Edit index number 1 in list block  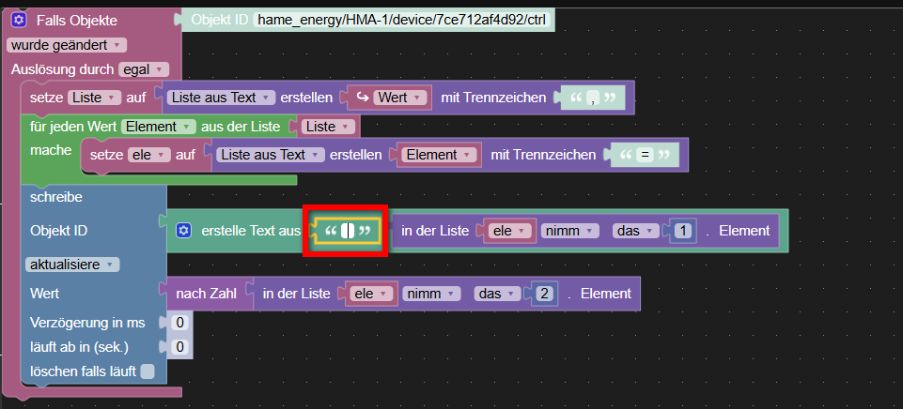683,231
